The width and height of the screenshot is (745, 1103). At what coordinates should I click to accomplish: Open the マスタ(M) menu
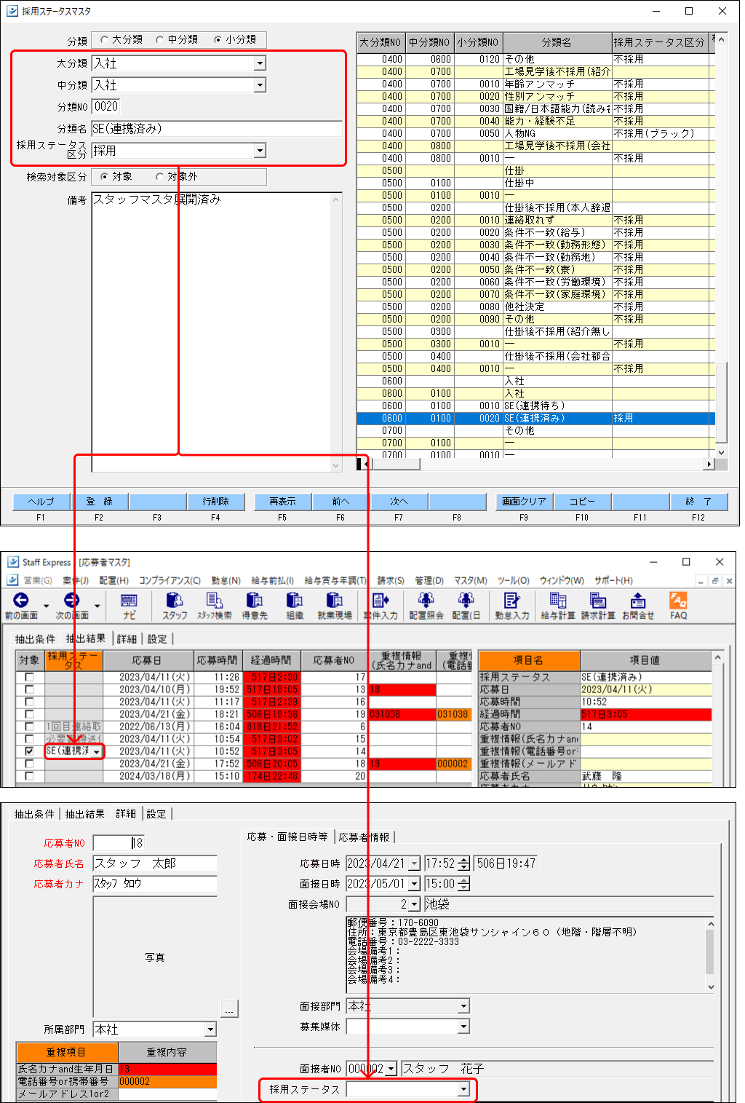[471, 580]
